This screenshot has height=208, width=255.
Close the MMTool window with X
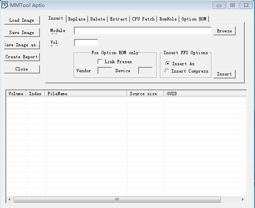tap(246, 5)
